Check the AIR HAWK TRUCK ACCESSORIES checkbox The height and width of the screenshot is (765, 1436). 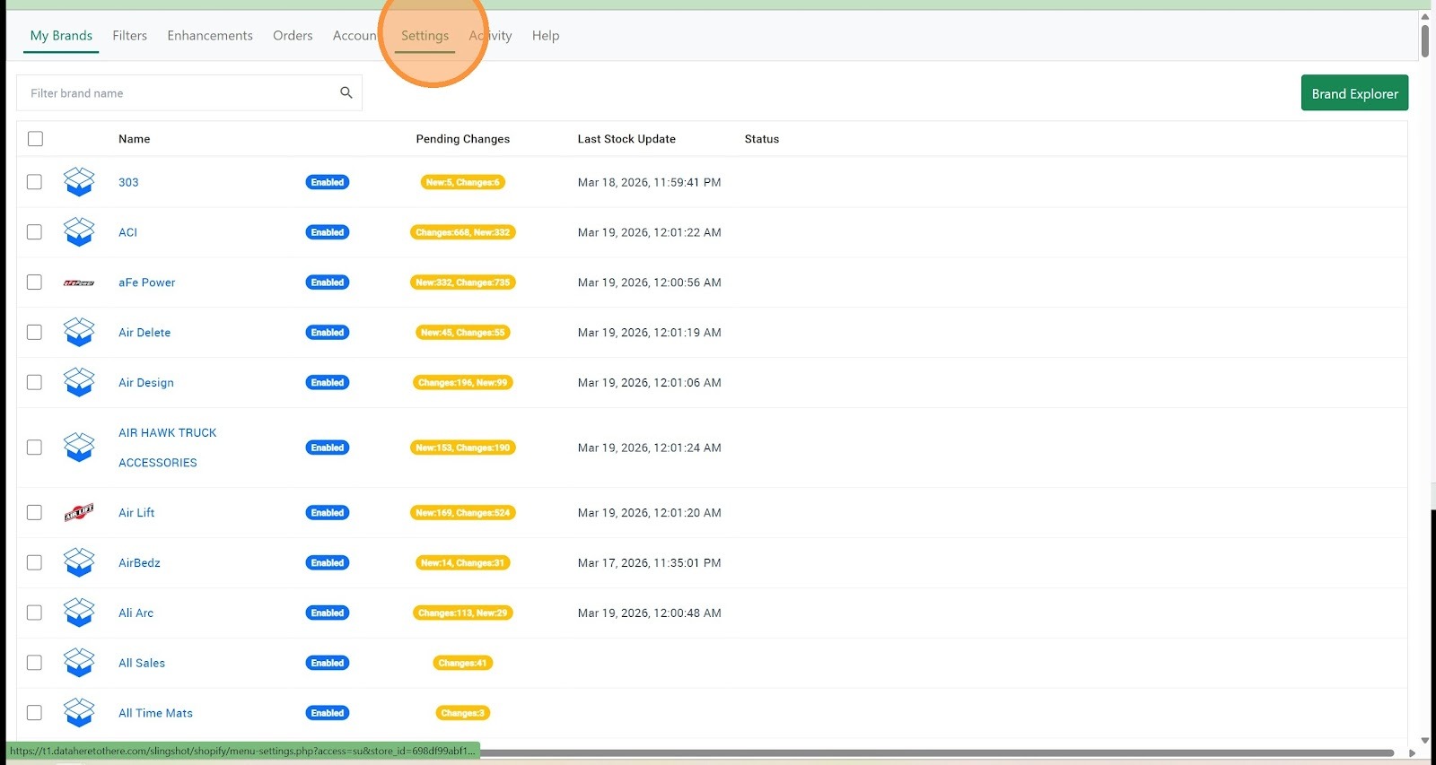click(x=34, y=448)
